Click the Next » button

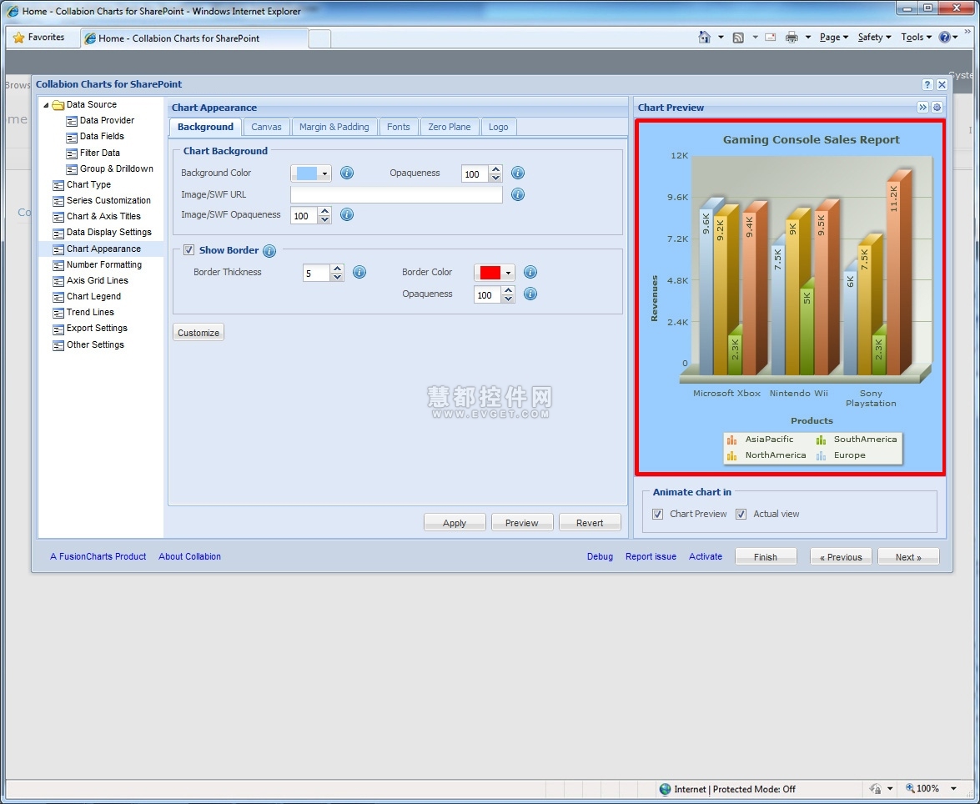point(908,556)
